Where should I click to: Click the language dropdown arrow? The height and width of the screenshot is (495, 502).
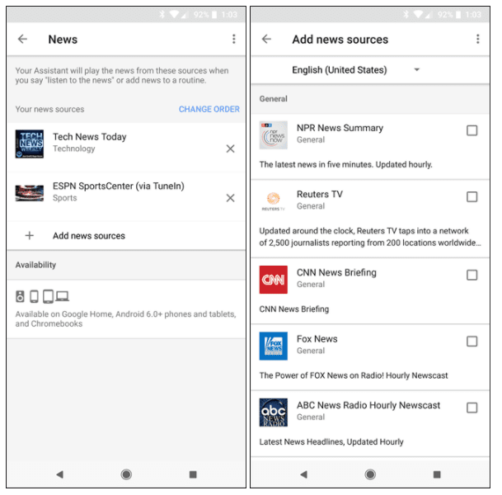[x=416, y=69]
